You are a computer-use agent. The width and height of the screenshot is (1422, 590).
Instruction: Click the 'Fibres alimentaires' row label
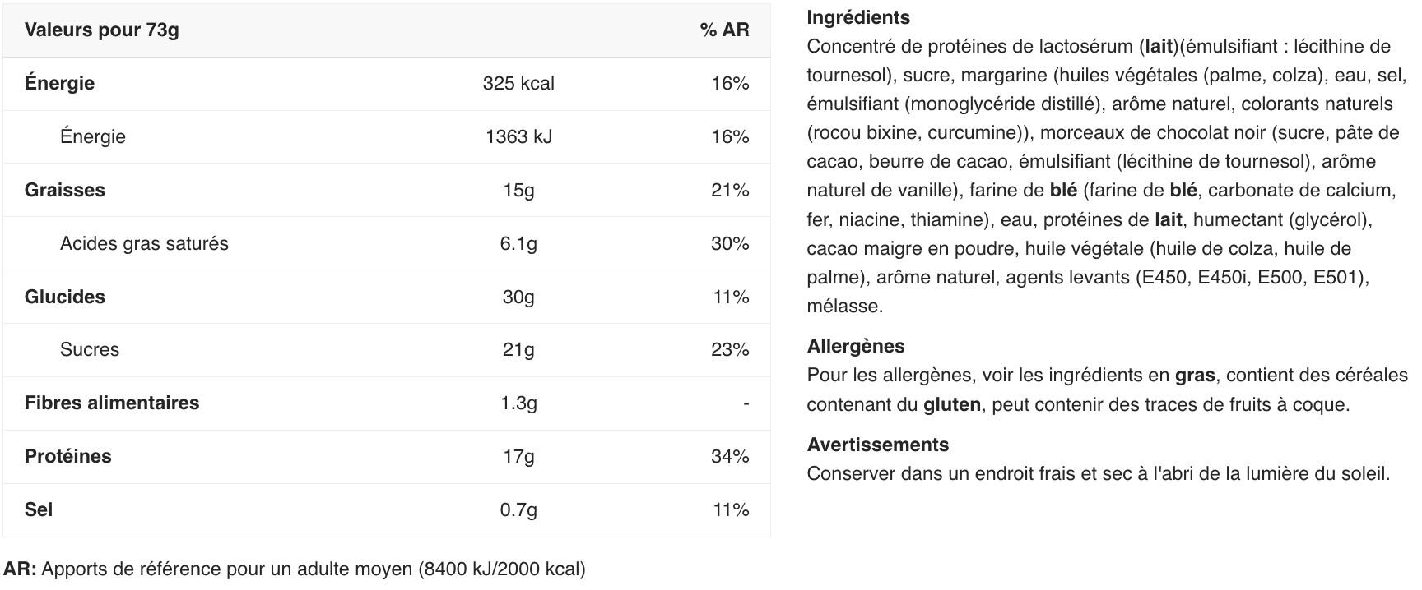click(112, 403)
